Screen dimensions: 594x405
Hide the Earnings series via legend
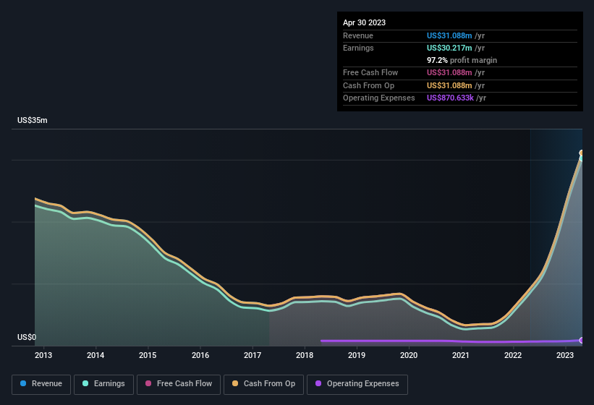click(x=103, y=384)
